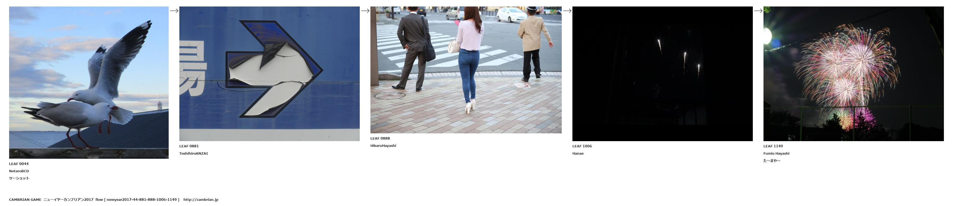The height and width of the screenshot is (206, 953).
Task: Open the seagulls photo
Action: pyautogui.click(x=89, y=83)
